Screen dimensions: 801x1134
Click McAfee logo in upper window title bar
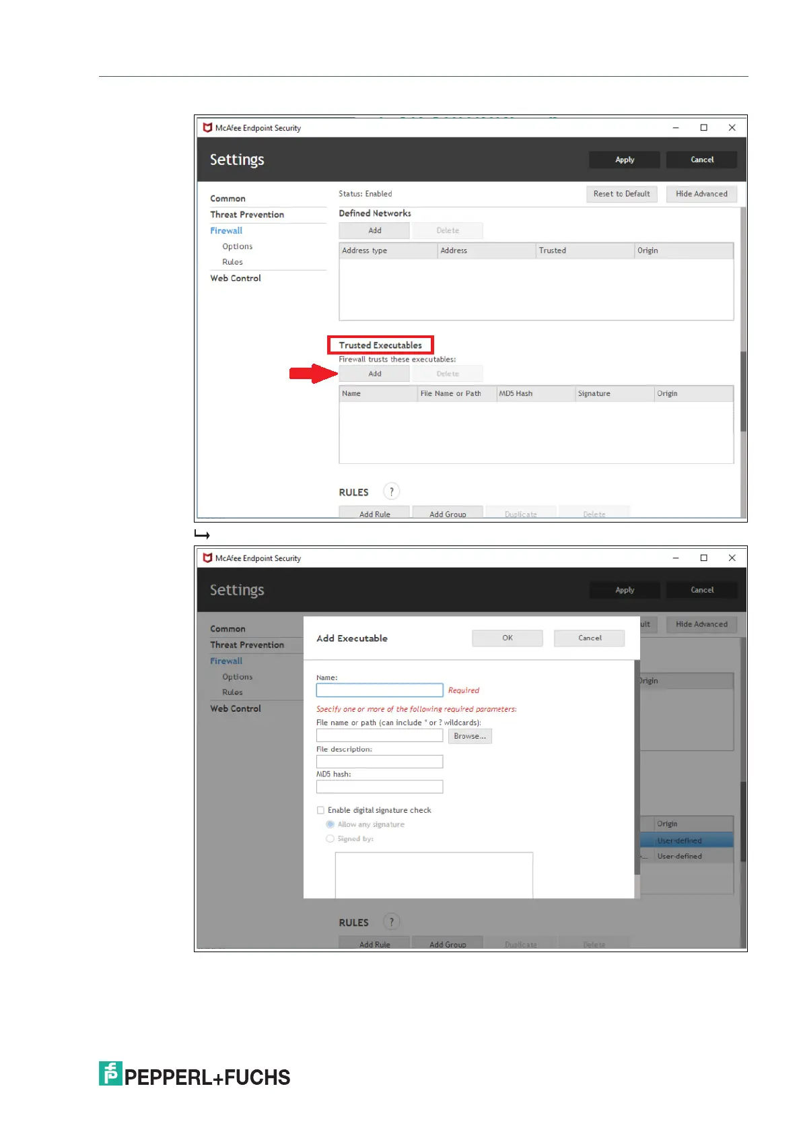207,127
